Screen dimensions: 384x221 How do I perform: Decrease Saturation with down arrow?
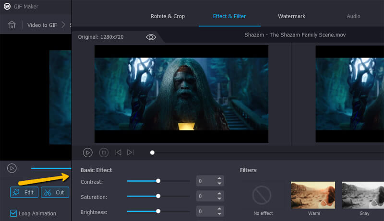pyautogui.click(x=219, y=199)
